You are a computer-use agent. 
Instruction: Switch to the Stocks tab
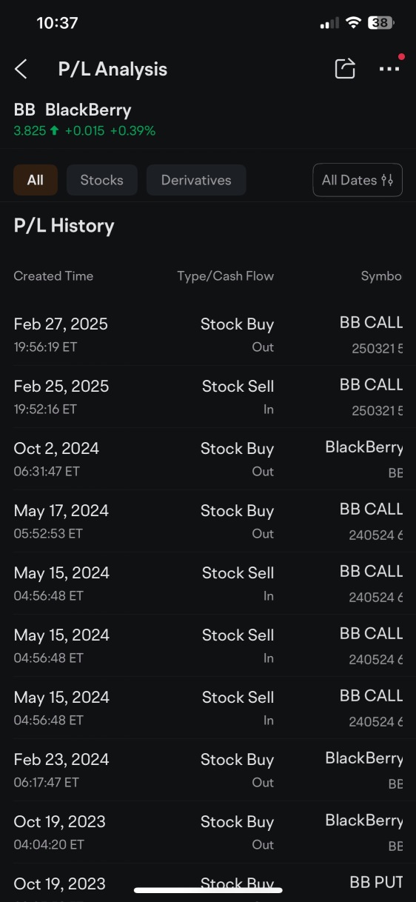click(102, 180)
